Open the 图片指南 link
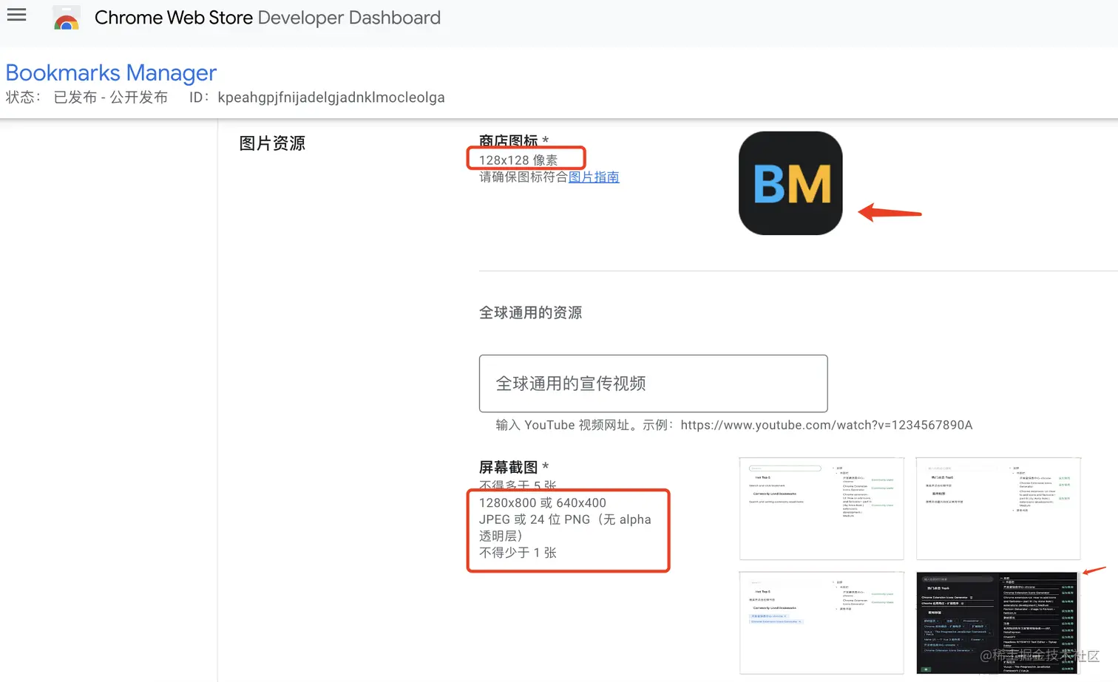Image resolution: width=1118 pixels, height=682 pixels. point(594,177)
